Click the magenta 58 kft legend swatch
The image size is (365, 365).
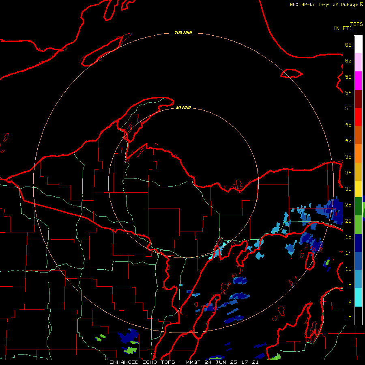coord(358,81)
